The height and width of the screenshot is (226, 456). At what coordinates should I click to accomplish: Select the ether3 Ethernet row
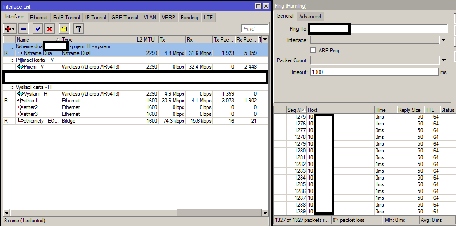click(136, 114)
